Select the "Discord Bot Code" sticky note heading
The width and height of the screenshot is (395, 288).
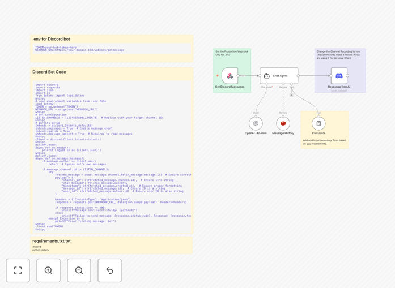click(x=49, y=72)
